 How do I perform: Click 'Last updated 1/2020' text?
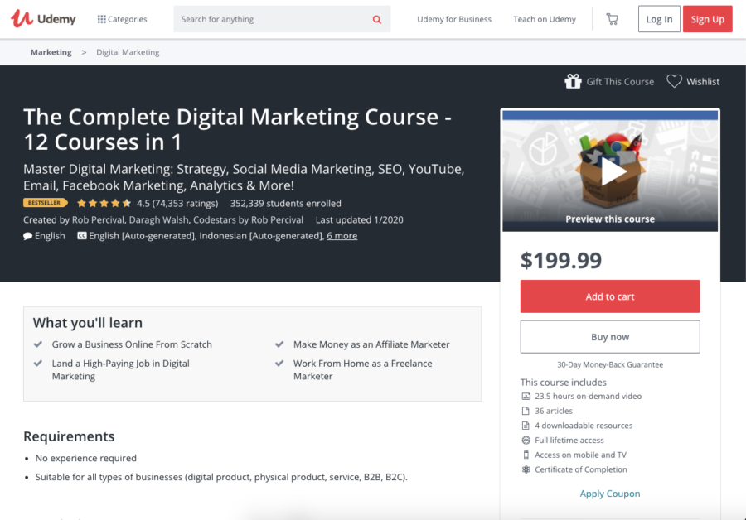point(359,219)
